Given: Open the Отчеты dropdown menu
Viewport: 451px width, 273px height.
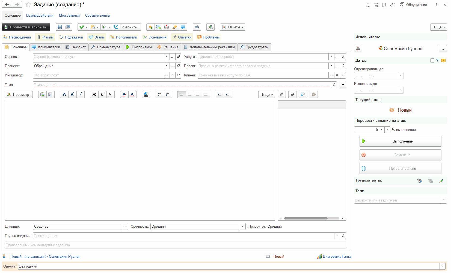Looking at the screenshot, I should tap(233, 27).
